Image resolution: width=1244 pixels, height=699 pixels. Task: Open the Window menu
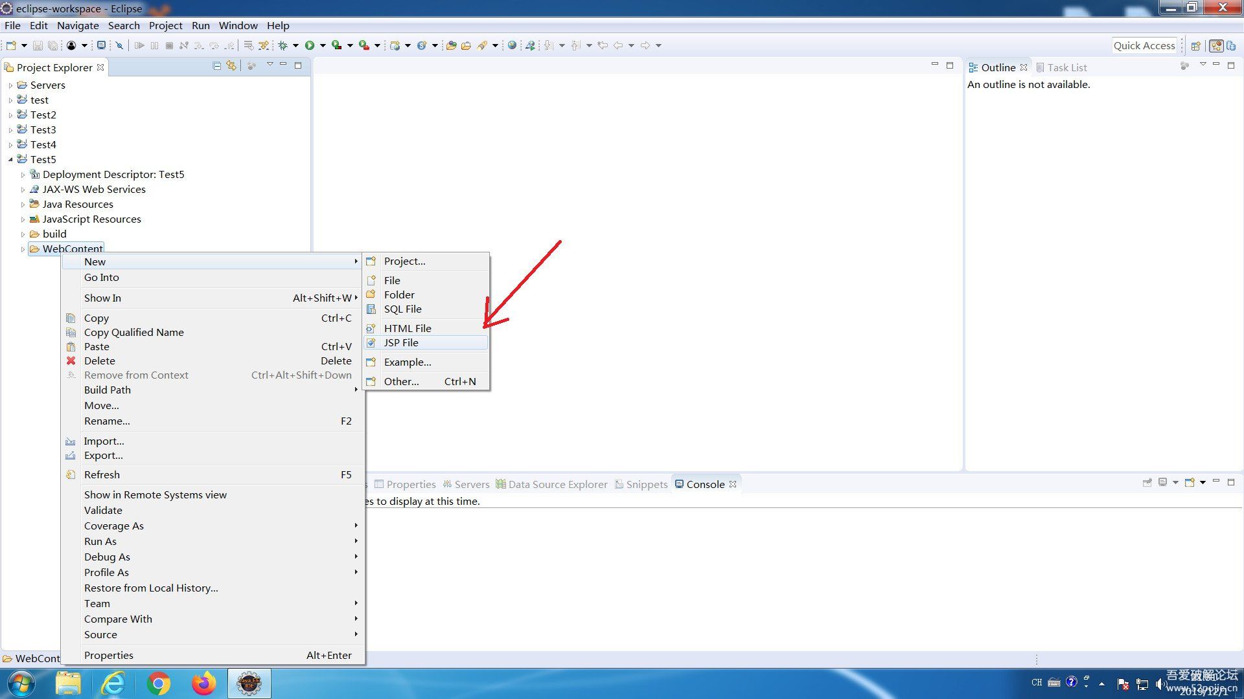[x=238, y=26]
